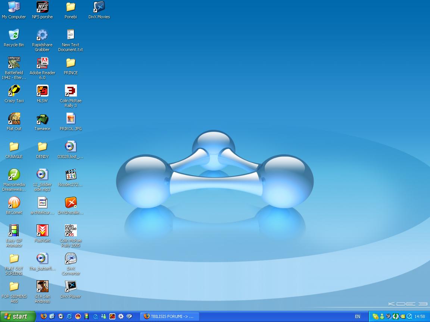Select the GTA San Andreas shortcut
The width and height of the screenshot is (430, 322).
pyautogui.click(x=42, y=291)
